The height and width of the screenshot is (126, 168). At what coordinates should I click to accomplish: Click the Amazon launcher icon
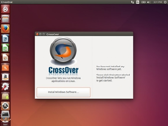coord(5,77)
